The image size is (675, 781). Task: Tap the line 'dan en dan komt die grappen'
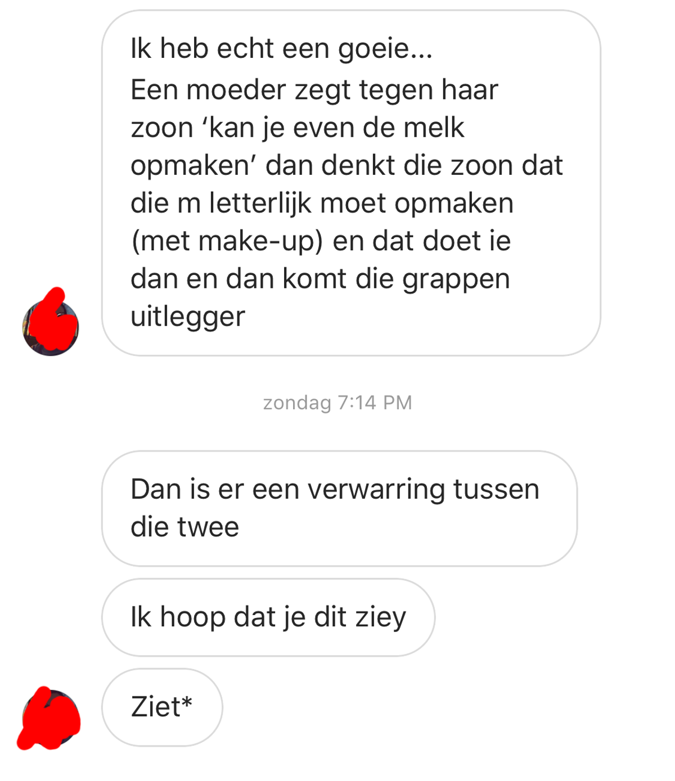click(x=321, y=279)
